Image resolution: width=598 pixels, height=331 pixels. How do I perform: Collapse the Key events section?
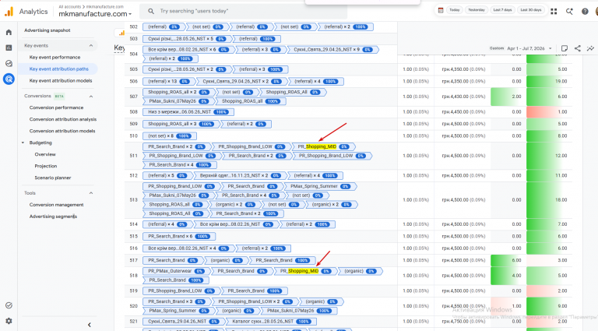coord(91,46)
